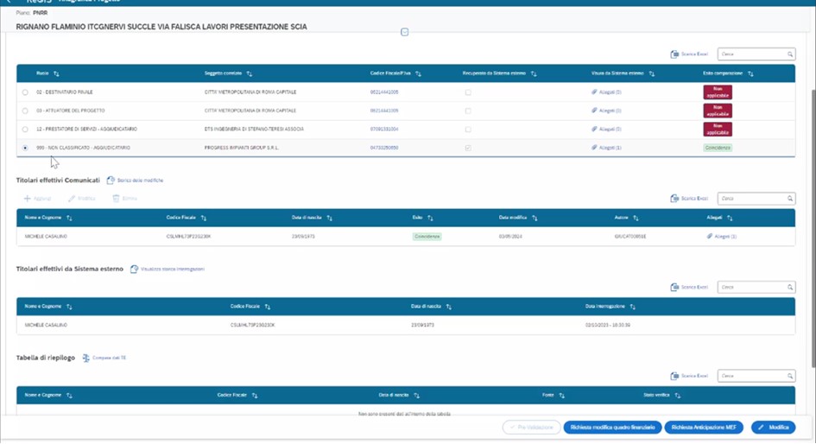Click the search field in Titolari effettivi Comunicati
The height and width of the screenshot is (444, 816).
click(751, 199)
